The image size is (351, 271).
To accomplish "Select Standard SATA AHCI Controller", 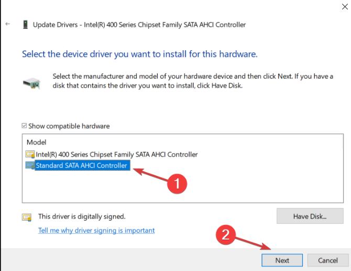I will click(x=82, y=165).
